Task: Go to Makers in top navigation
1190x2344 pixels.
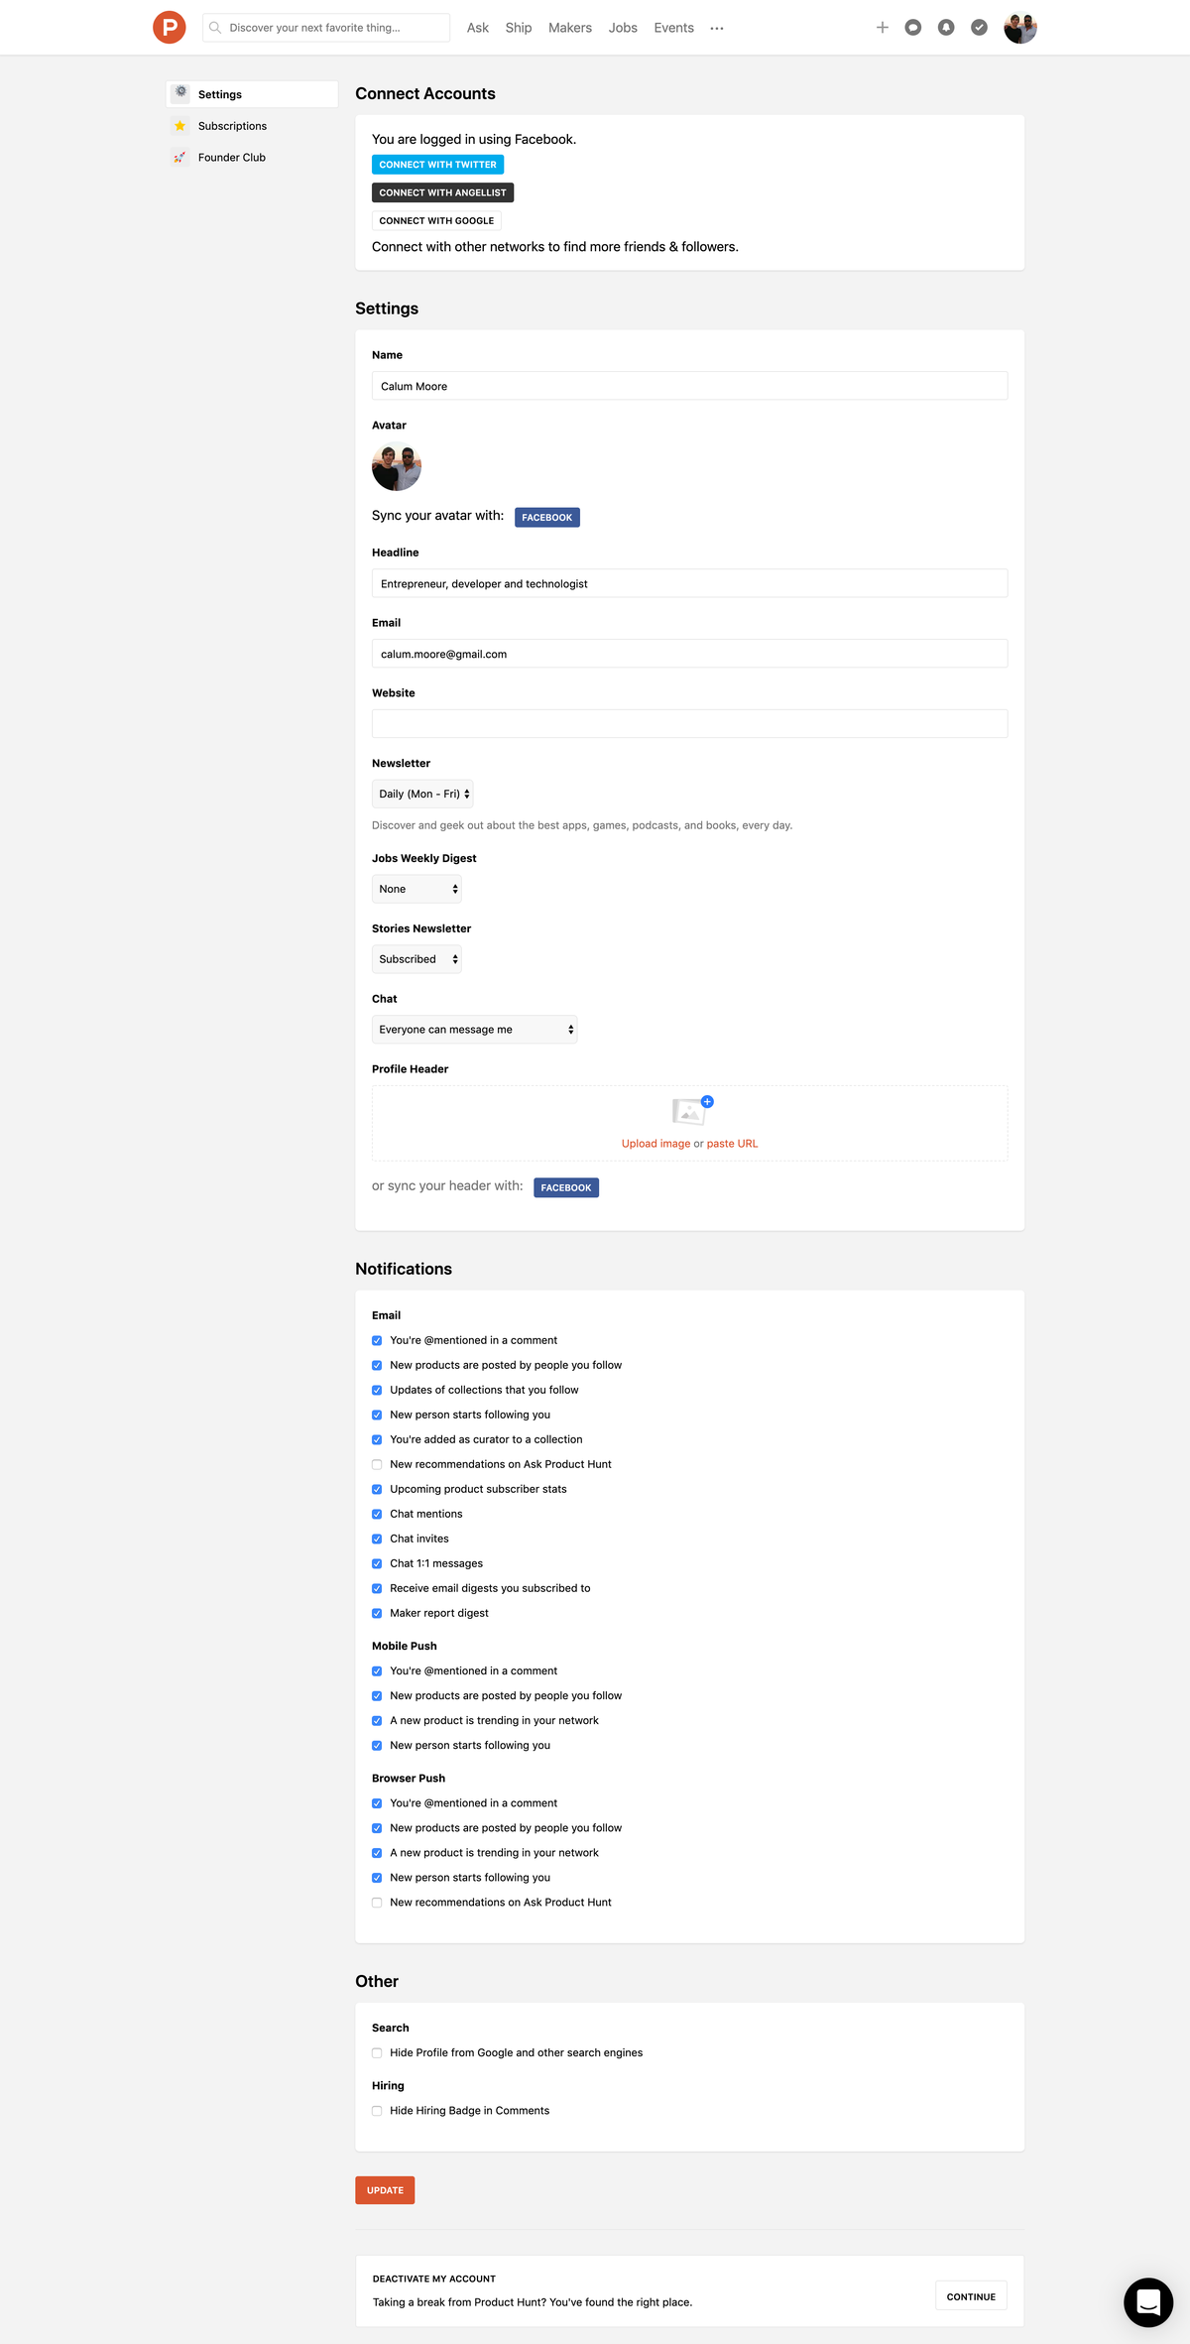Action: (x=569, y=28)
